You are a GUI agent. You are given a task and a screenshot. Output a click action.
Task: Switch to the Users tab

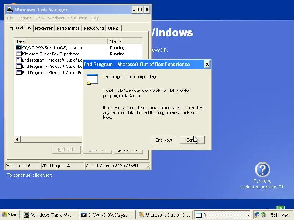(113, 28)
